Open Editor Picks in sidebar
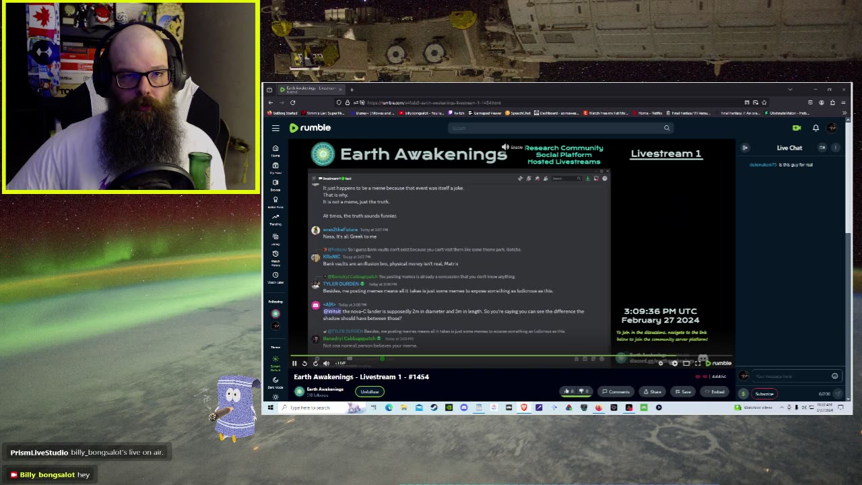The width and height of the screenshot is (862, 485). (x=275, y=202)
